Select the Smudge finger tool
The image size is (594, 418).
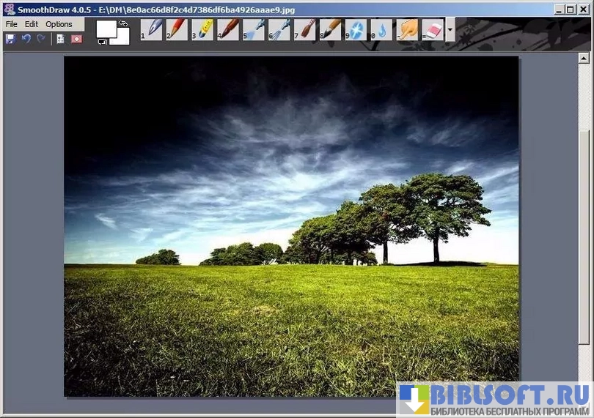(408, 29)
